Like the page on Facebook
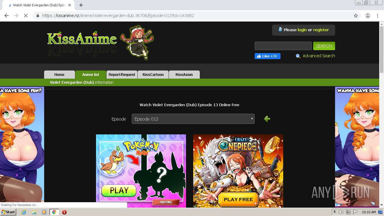 (x=268, y=56)
